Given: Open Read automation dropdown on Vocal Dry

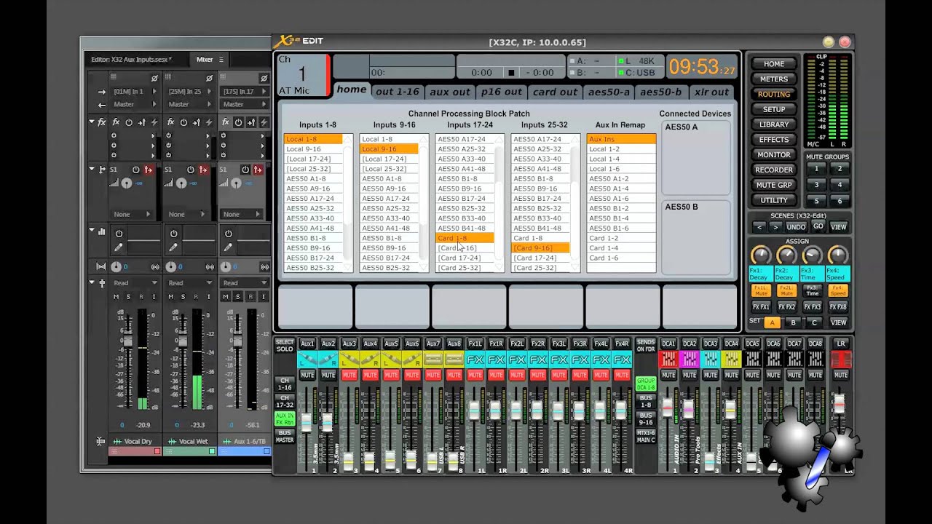Looking at the screenshot, I should (x=135, y=282).
